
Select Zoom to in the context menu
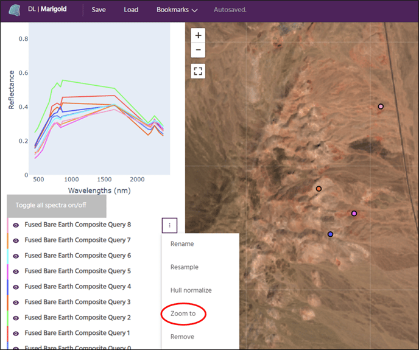pos(183,313)
